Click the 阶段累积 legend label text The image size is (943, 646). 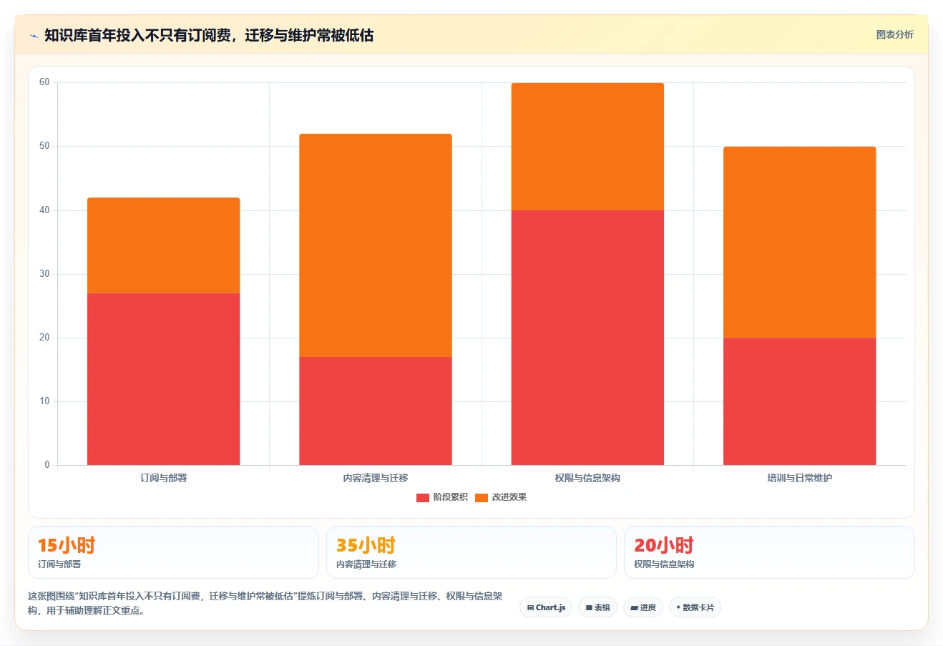[x=451, y=497]
